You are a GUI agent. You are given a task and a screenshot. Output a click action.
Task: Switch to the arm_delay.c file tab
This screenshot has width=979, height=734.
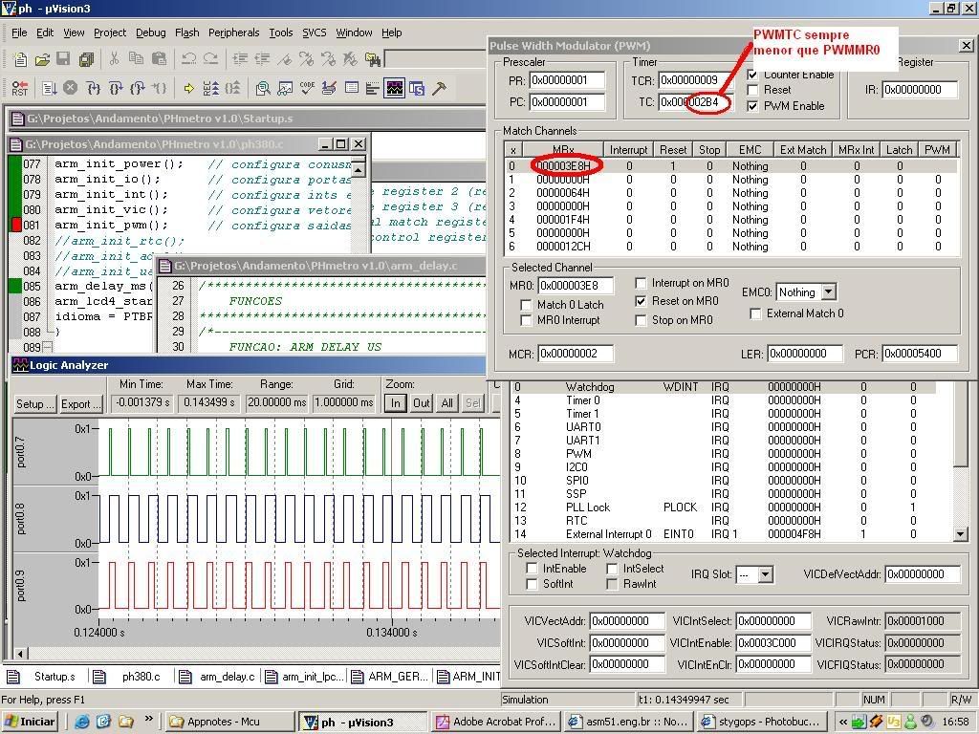[219, 677]
